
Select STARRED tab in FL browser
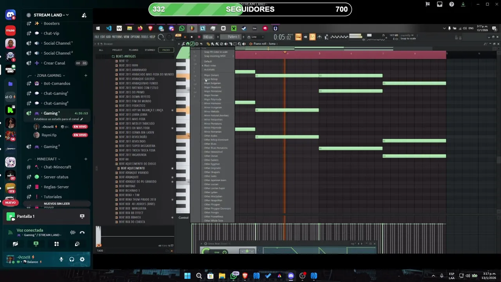[150, 50]
